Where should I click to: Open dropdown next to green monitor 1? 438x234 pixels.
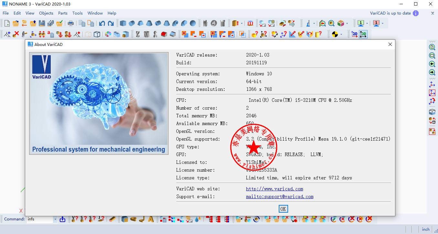pos(367,23)
